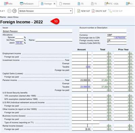Click the SHOW SLIP button

[x=115, y=11]
